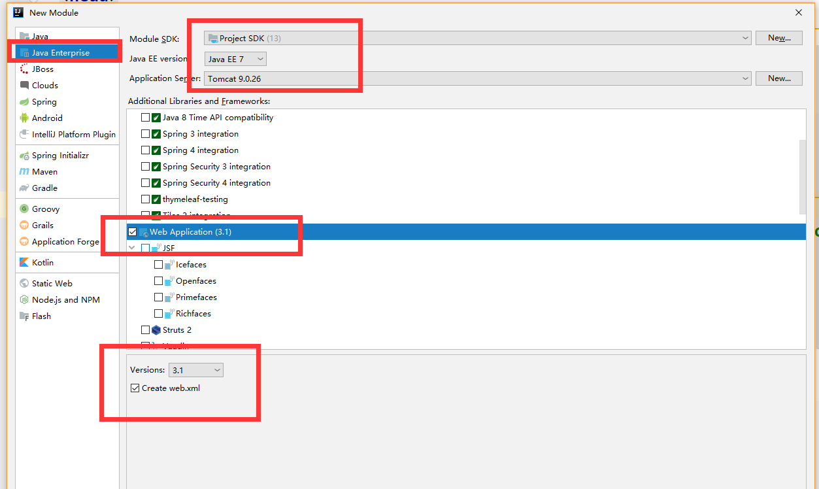The image size is (819, 489).
Task: Enable Spring Security 4 integration checkbox
Action: click(x=145, y=183)
